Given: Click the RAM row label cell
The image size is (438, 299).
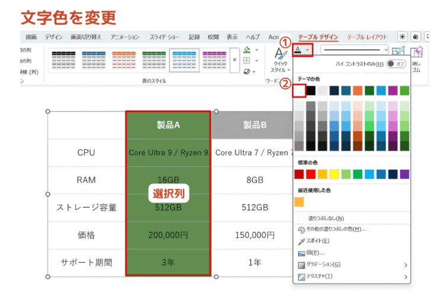Looking at the screenshot, I should 86,180.
